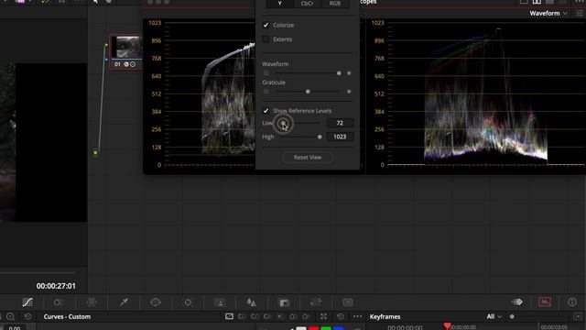
Task: Click the Keyframes panel title
Action: 385,316
